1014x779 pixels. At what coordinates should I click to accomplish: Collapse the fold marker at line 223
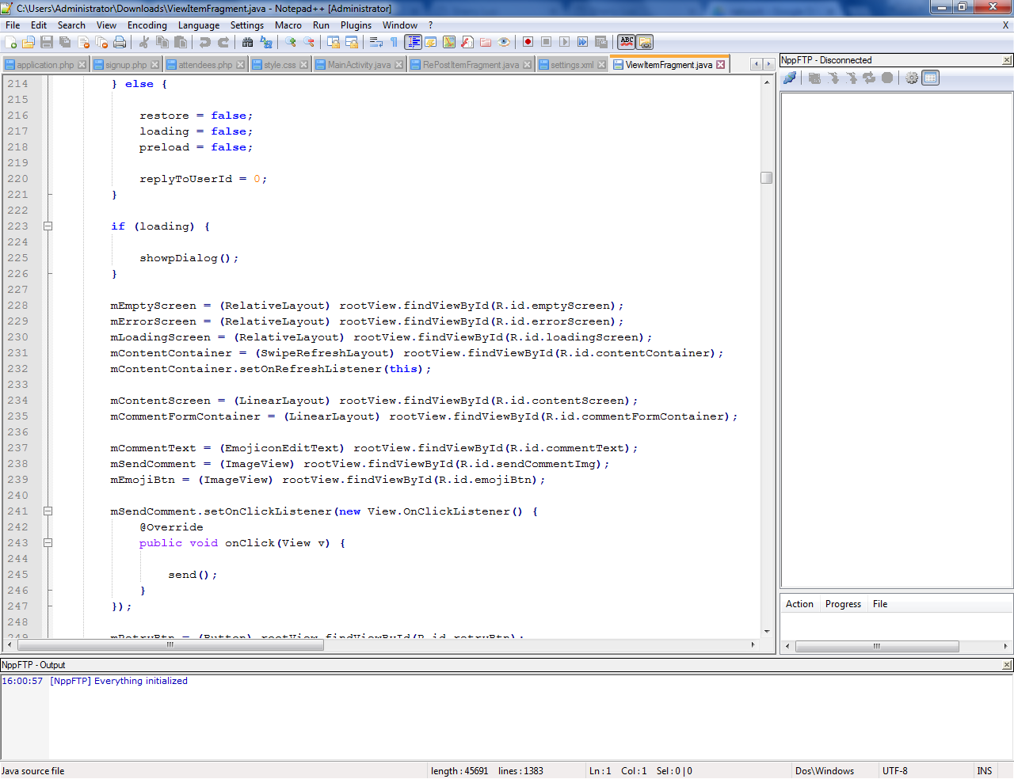tap(48, 226)
